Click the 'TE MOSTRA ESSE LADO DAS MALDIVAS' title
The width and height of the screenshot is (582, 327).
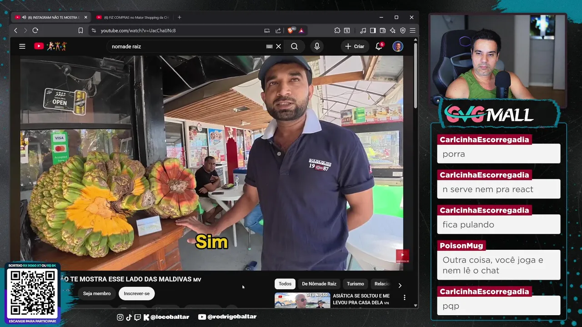coord(131,279)
